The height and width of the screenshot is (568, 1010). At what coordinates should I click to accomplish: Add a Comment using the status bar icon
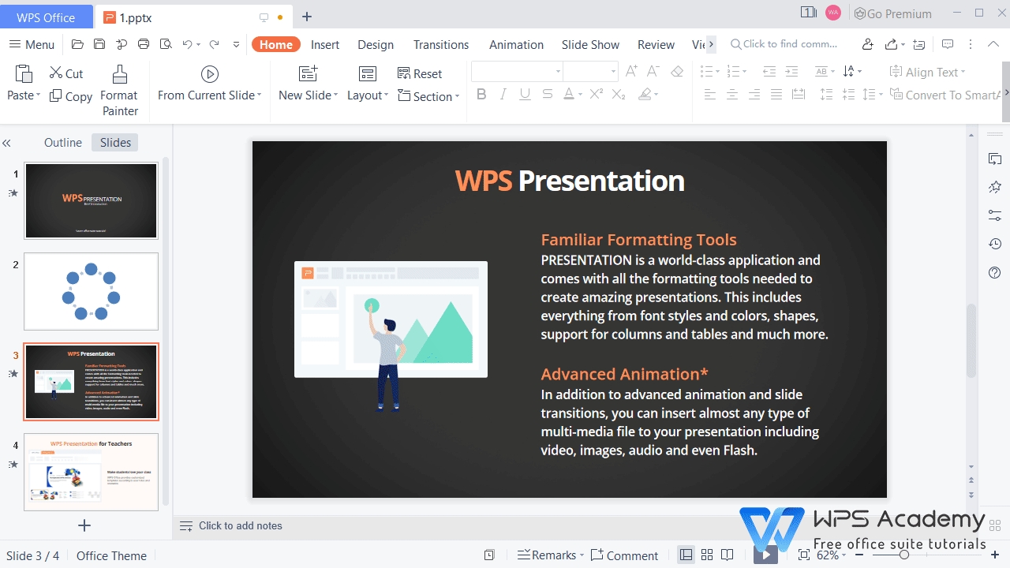click(625, 555)
